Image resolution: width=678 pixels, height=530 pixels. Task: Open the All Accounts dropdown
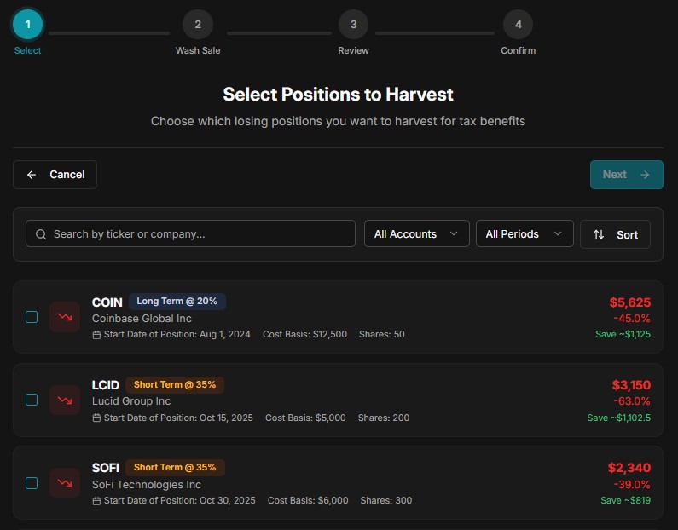tap(416, 233)
